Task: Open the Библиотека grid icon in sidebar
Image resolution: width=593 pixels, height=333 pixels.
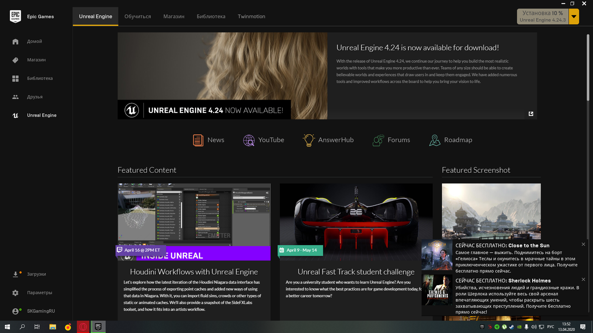Action: point(15,78)
